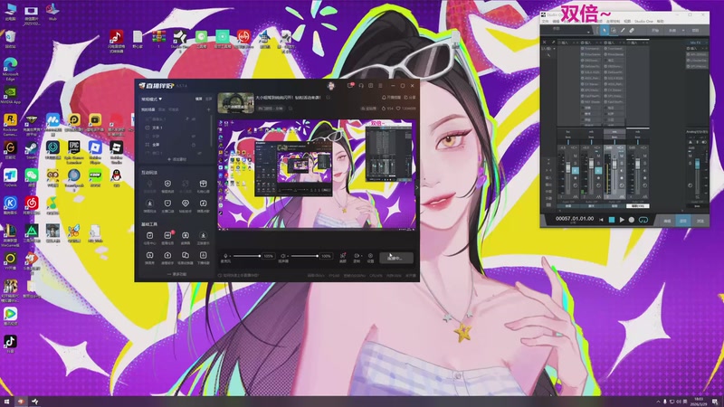This screenshot has height=407, width=724.
Task: Open the Steam desktop icon
Action: point(32,151)
